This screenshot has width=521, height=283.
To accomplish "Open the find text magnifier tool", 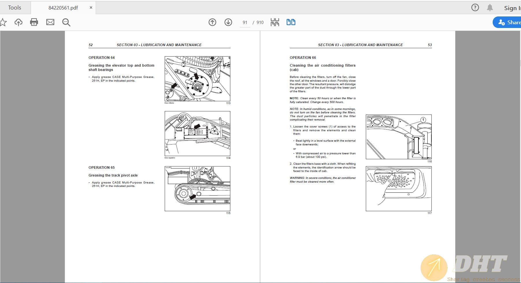I will pyautogui.click(x=66, y=22).
